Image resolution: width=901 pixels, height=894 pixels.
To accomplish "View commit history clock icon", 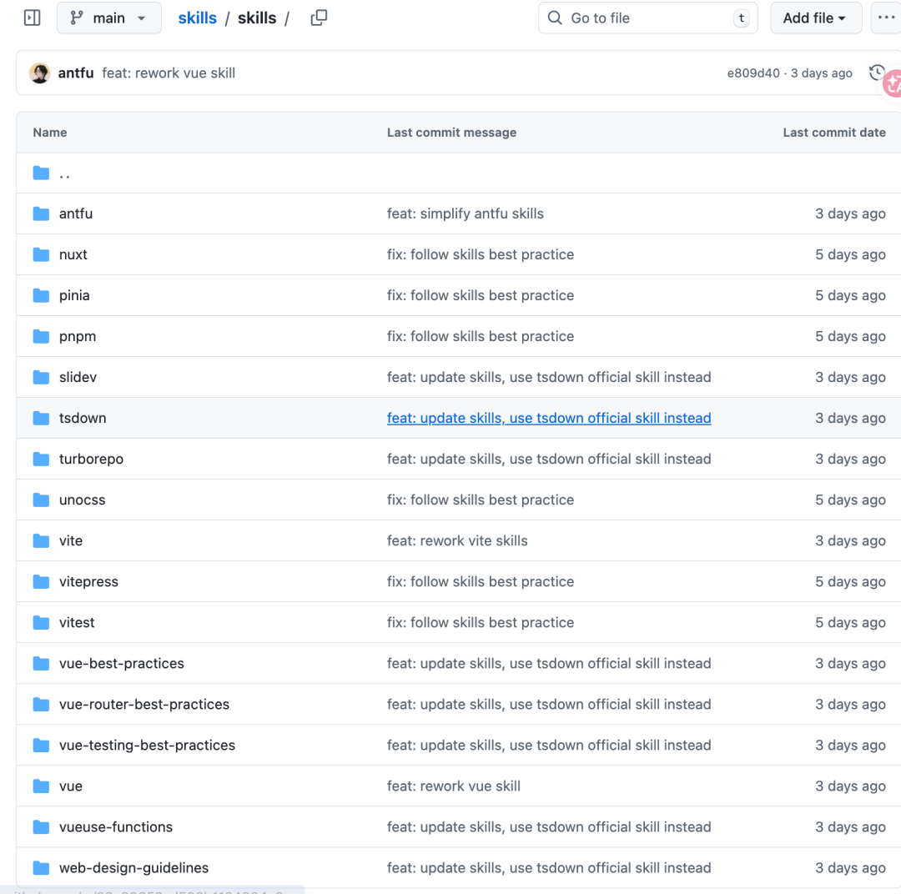I will coord(876,73).
